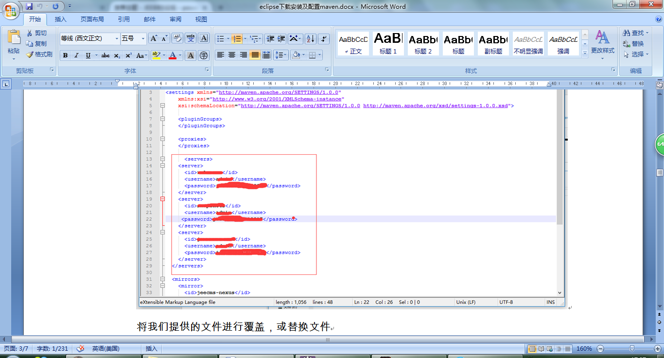Click the Save icon in the quick access toolbar
The height and width of the screenshot is (358, 664).
(x=29, y=6)
